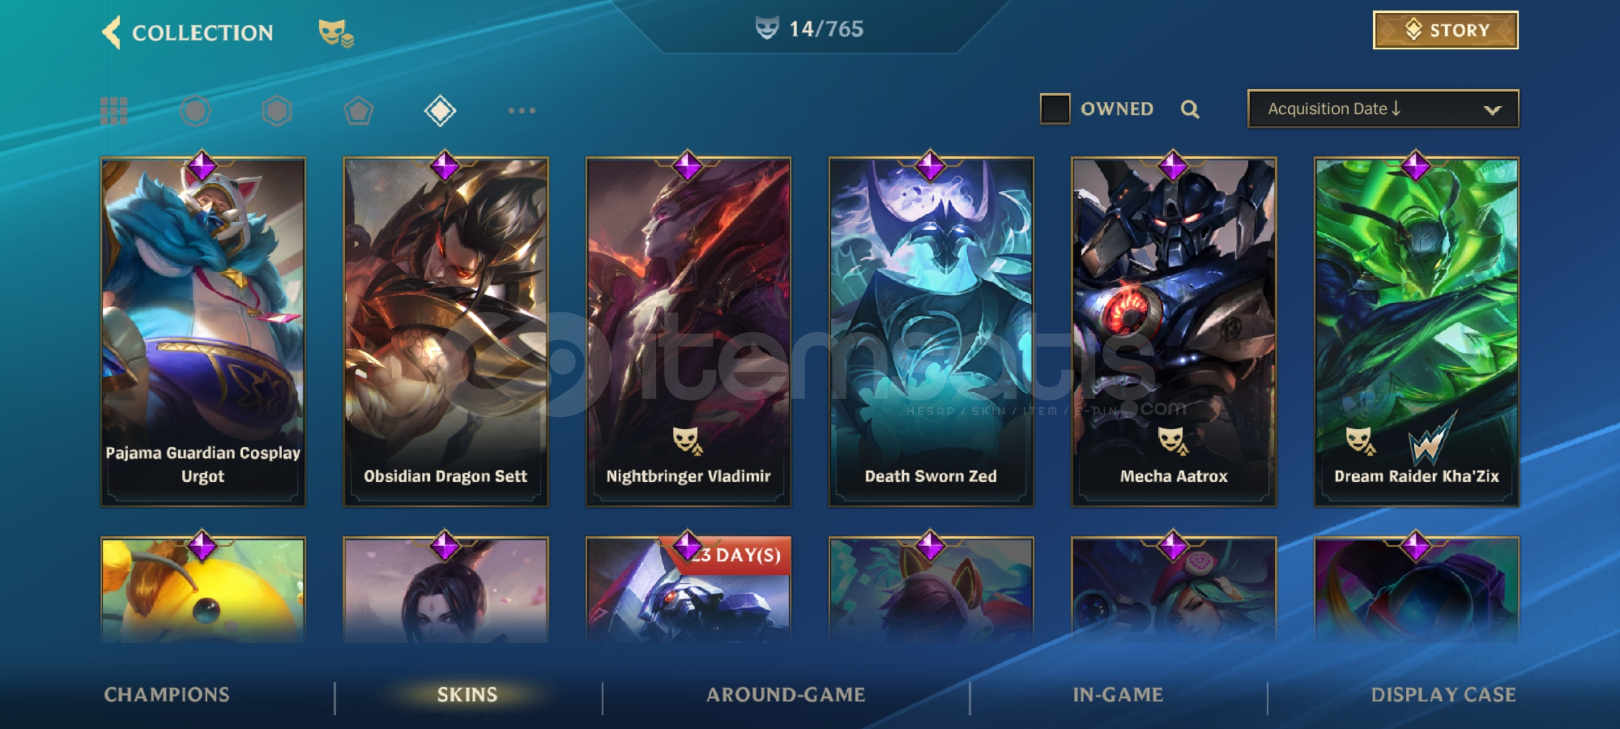Select Pajama Guardian Cosplay Urgot card
Image resolution: width=1620 pixels, height=729 pixels.
pyautogui.click(x=203, y=331)
